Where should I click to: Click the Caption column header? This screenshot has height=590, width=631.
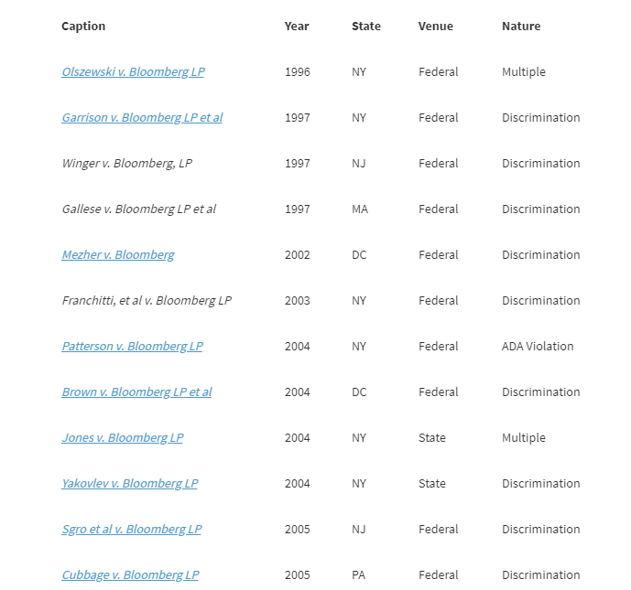click(x=83, y=27)
